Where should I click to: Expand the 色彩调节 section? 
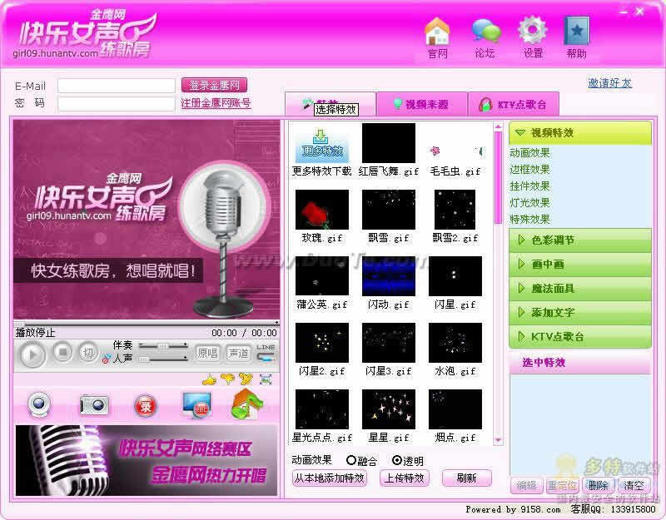[x=579, y=240]
